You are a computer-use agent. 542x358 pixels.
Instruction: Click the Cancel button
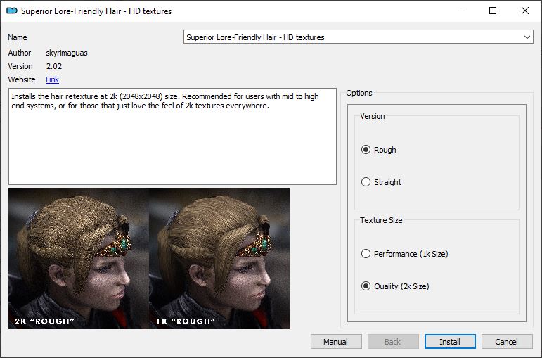pyautogui.click(x=507, y=342)
